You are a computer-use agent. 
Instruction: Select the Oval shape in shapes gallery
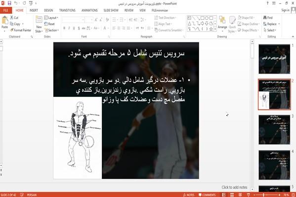[x=207, y=18]
